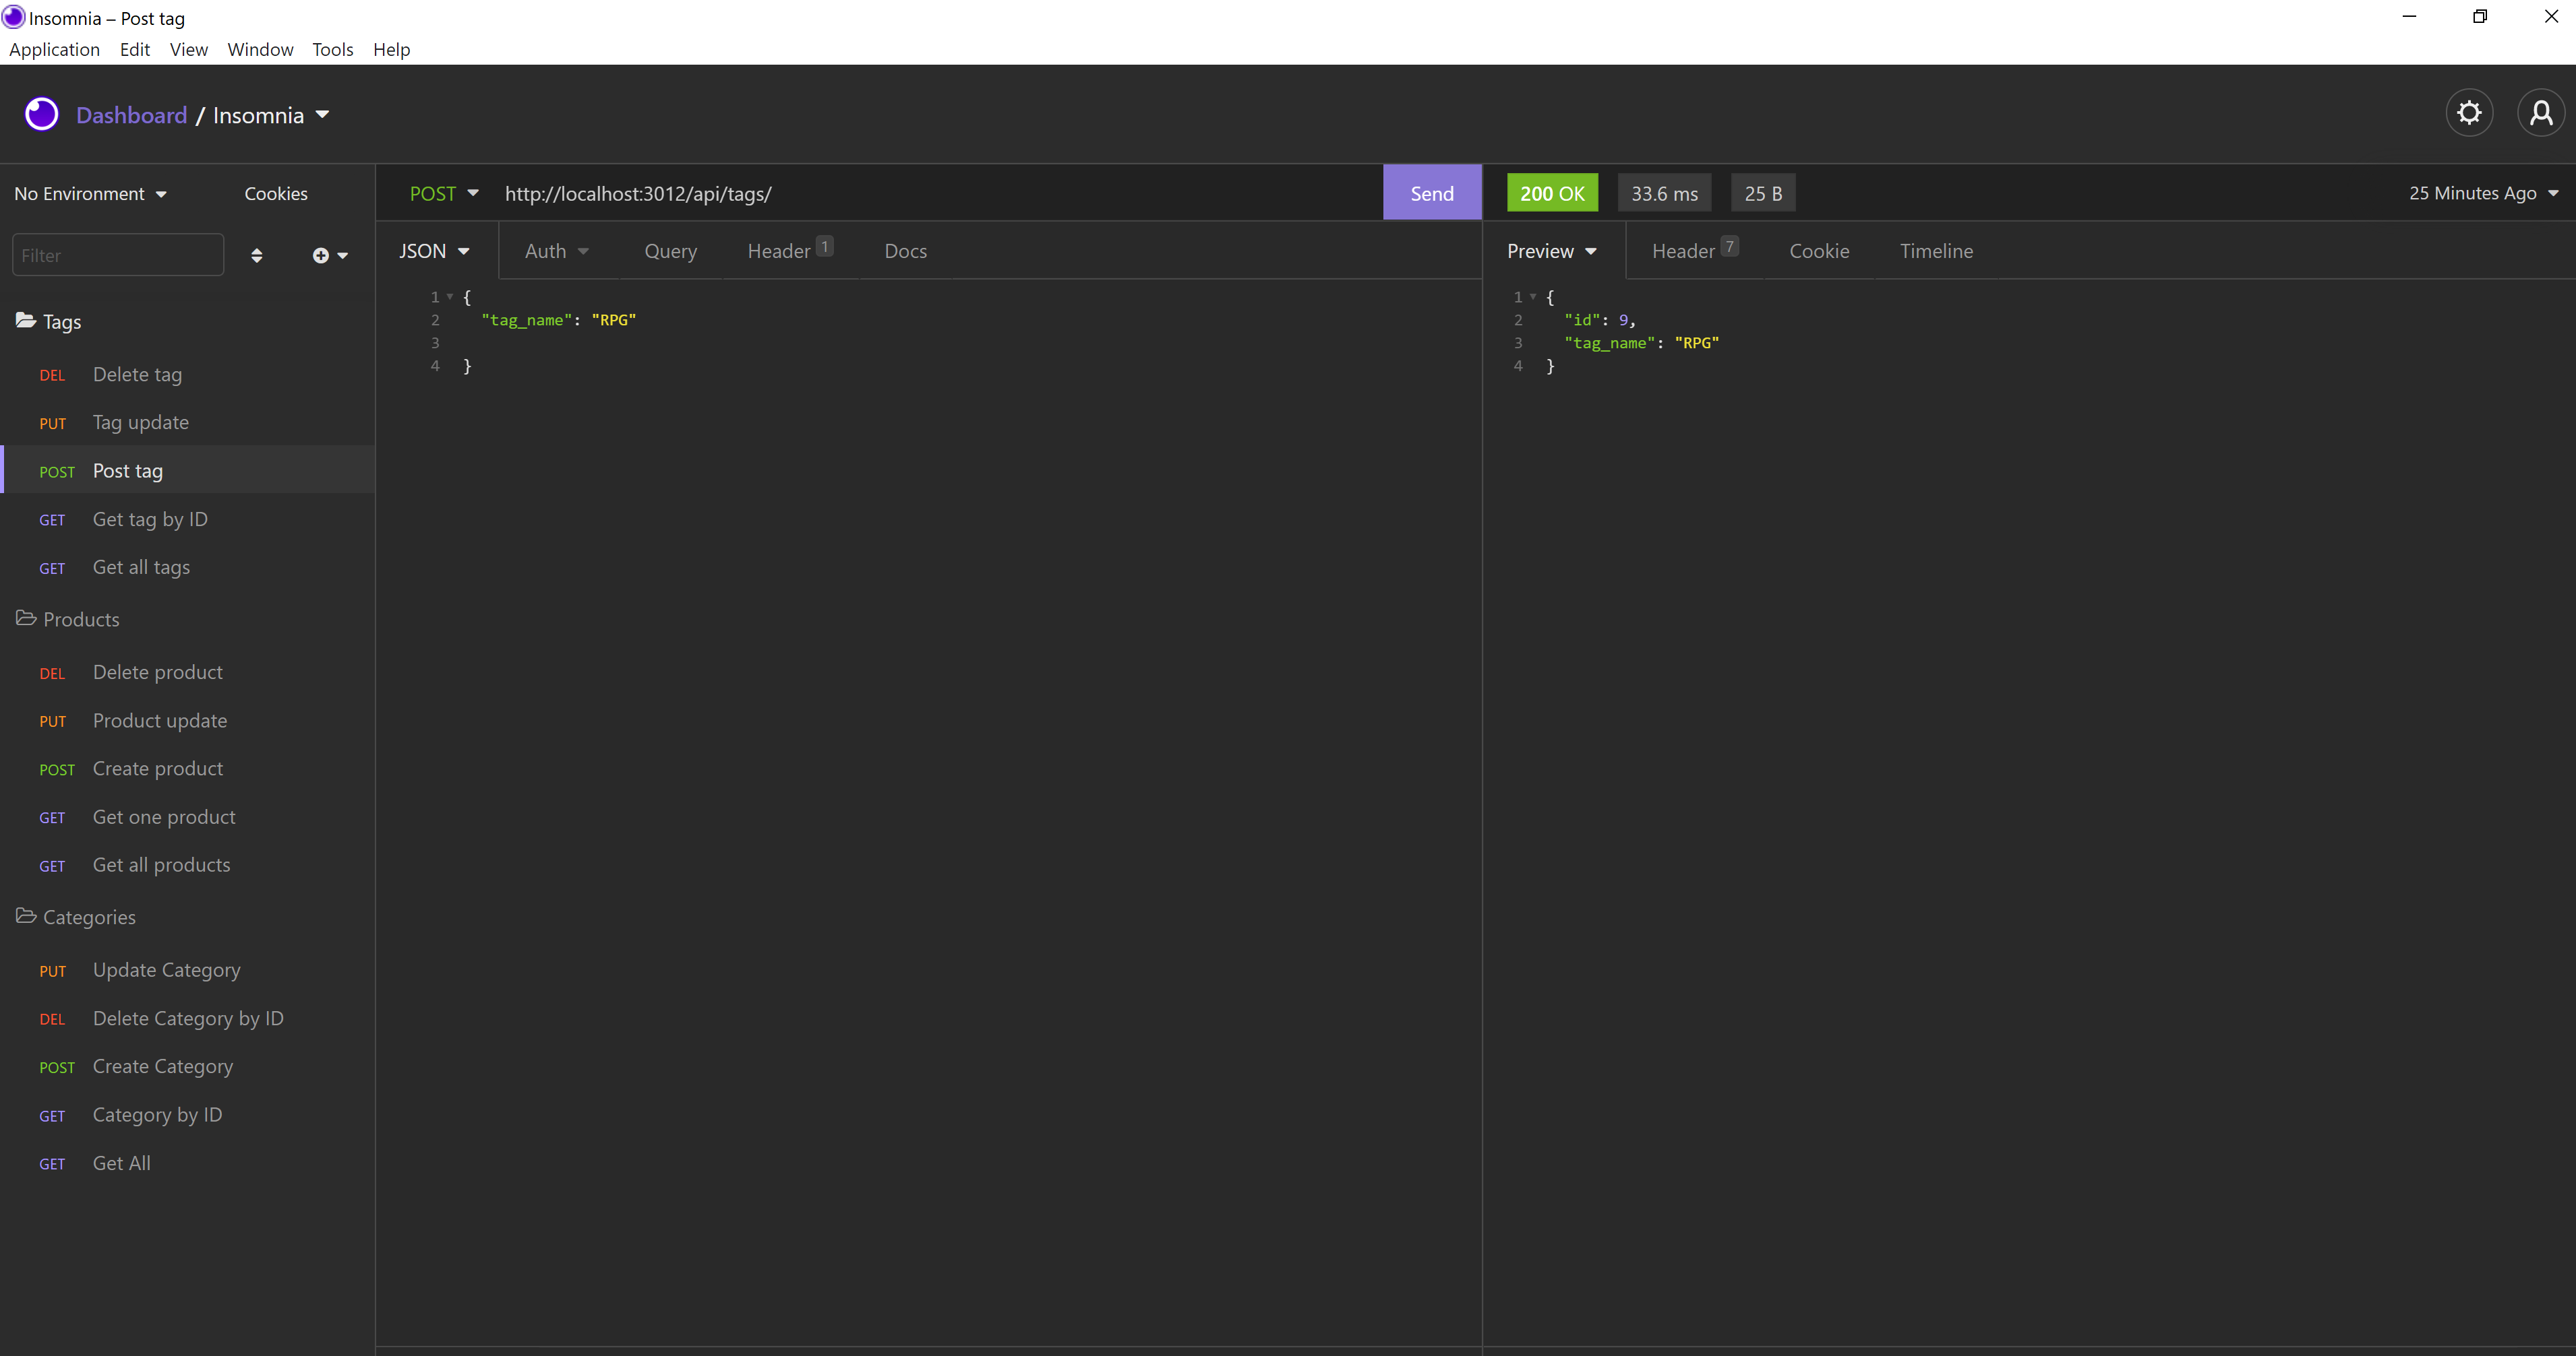The height and width of the screenshot is (1356, 2576).
Task: Click the sort requests arrows icon
Action: point(257,256)
